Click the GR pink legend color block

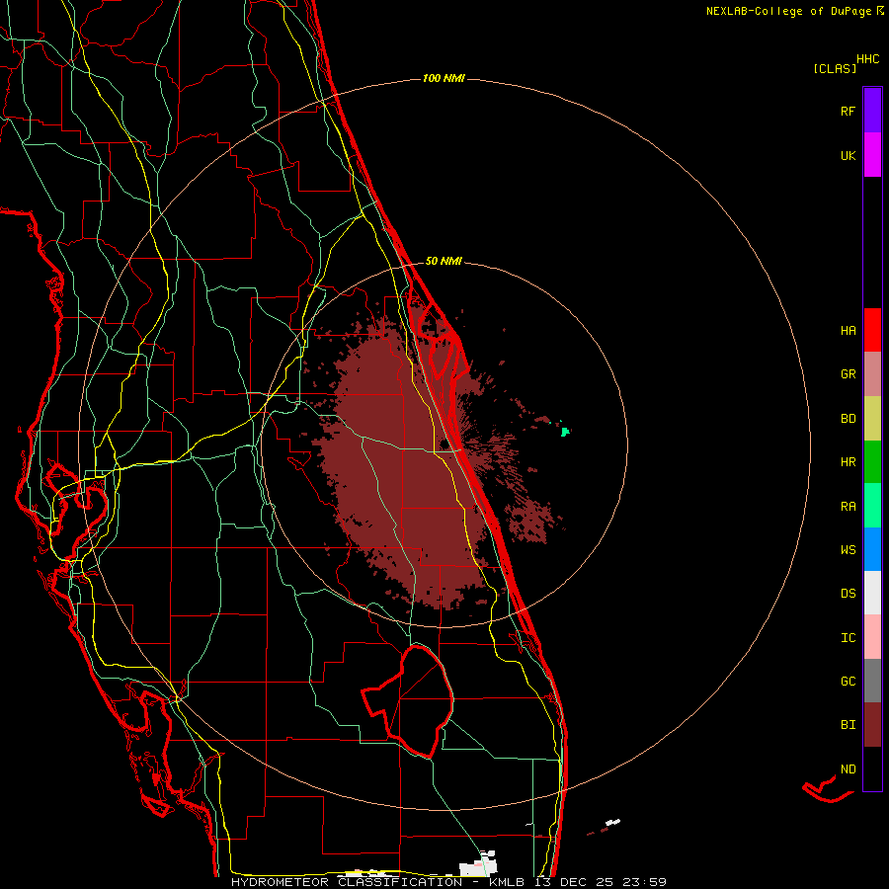click(872, 374)
